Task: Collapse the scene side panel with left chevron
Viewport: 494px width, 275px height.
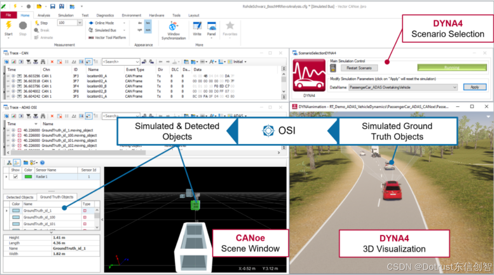Action: click(x=102, y=219)
